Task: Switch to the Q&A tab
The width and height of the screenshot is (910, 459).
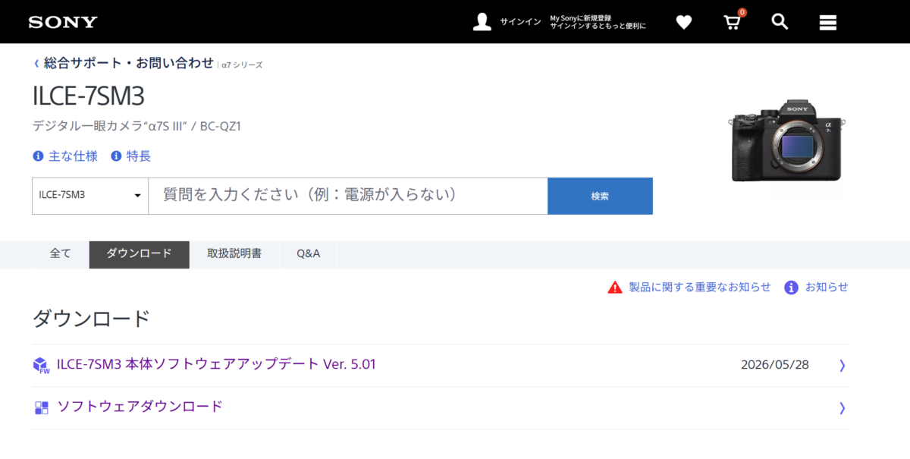Action: click(309, 254)
